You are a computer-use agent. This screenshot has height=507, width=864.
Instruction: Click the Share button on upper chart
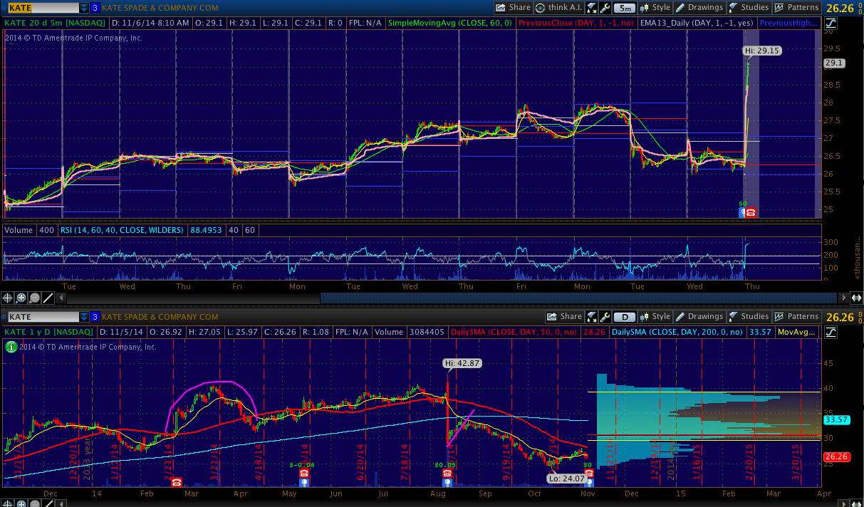[x=514, y=8]
